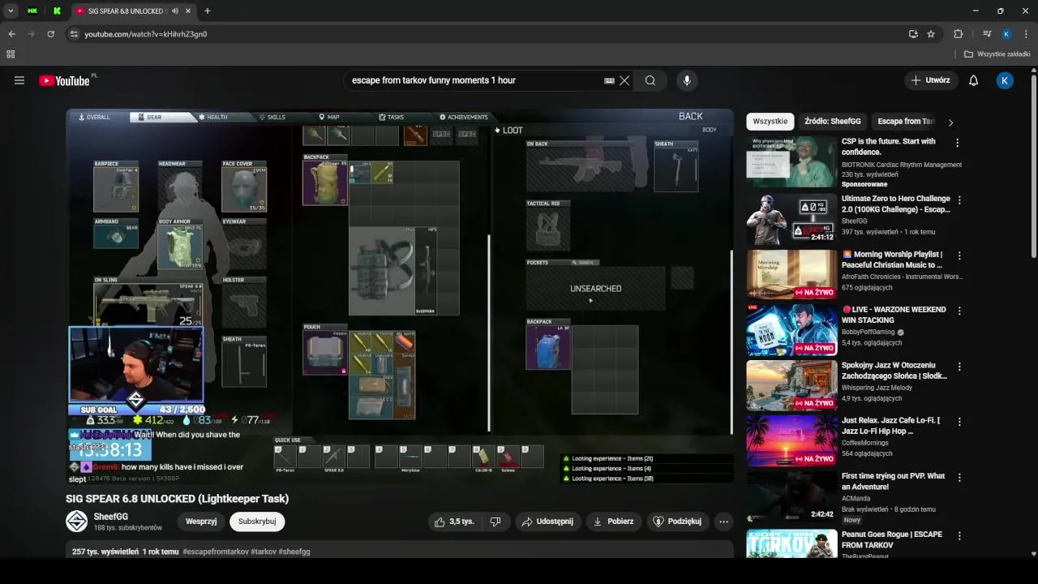1038x584 pixels.
Task: Select the Wszystkie filter chip
Action: pos(770,122)
